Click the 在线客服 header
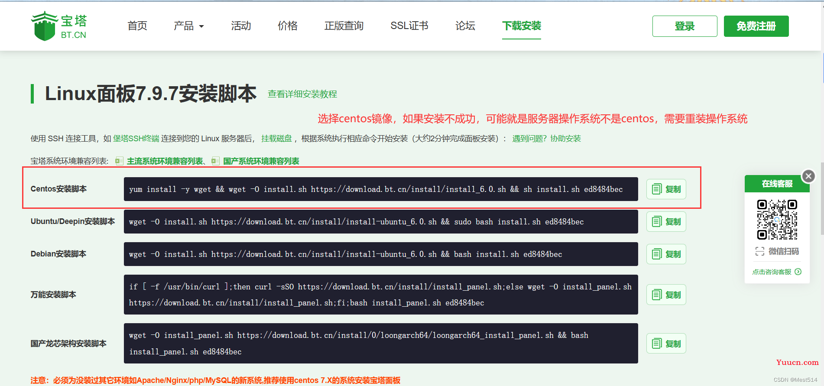This screenshot has width=824, height=386. click(x=777, y=184)
